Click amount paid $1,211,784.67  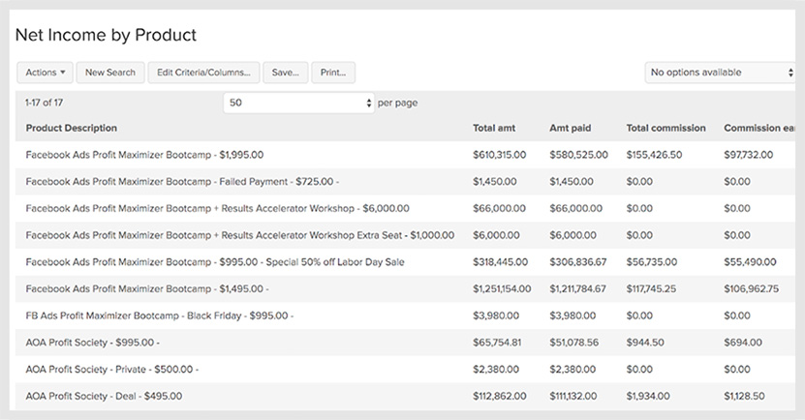pyautogui.click(x=578, y=288)
